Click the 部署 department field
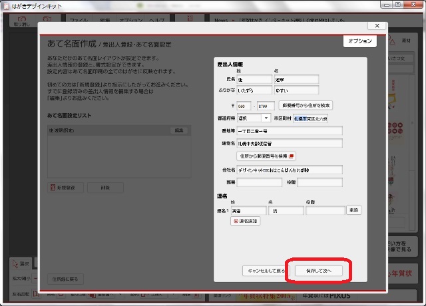 coord(250,182)
